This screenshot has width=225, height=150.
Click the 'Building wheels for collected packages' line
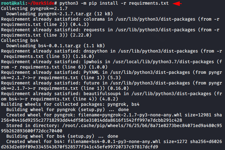click(x=70, y=104)
